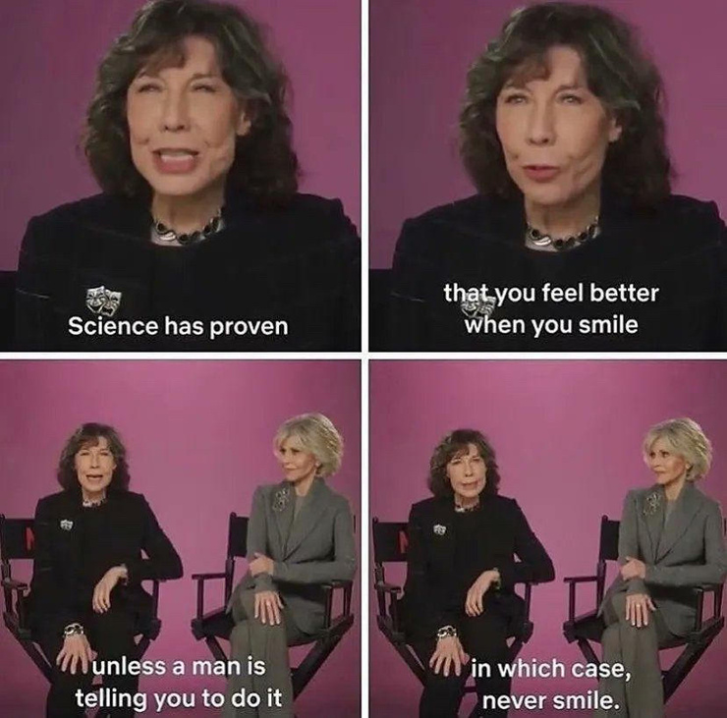Click the theater masks brooch in first panel
The image size is (727, 718).
[103, 300]
